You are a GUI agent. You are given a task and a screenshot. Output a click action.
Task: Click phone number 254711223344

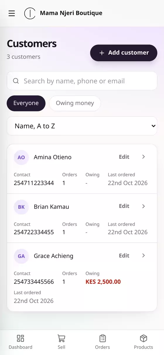tap(34, 183)
